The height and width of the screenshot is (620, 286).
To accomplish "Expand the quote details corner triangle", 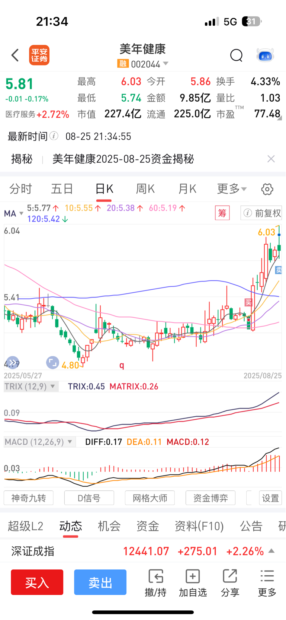I will pyautogui.click(x=279, y=118).
